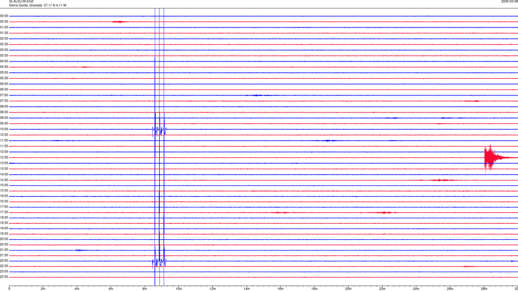Click the 14m tick on the minutes axis

247,289
